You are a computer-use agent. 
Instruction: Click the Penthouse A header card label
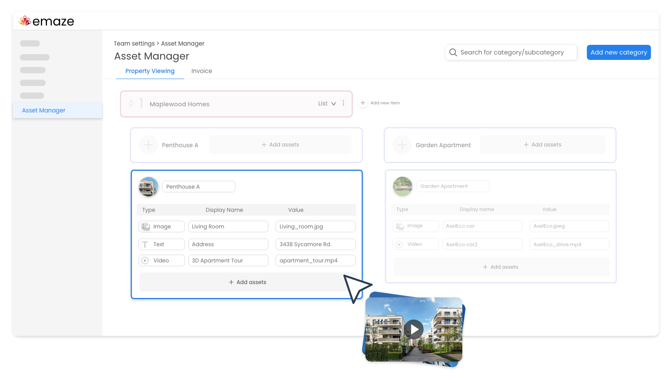[180, 145]
